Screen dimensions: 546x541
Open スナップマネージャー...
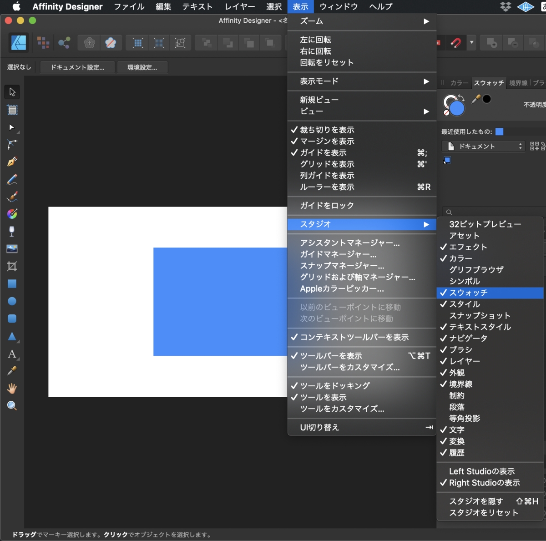tap(362, 266)
